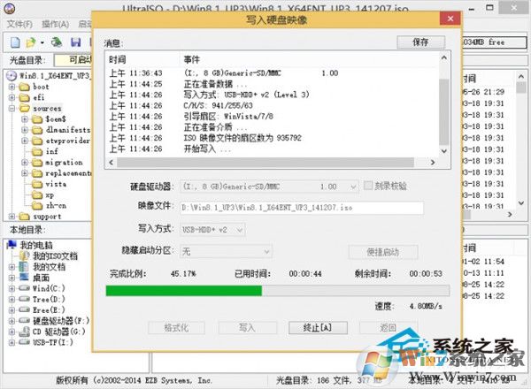The height and width of the screenshot is (389, 531).
Task: Click the message log scroll-up arrow
Action: pos(444,57)
